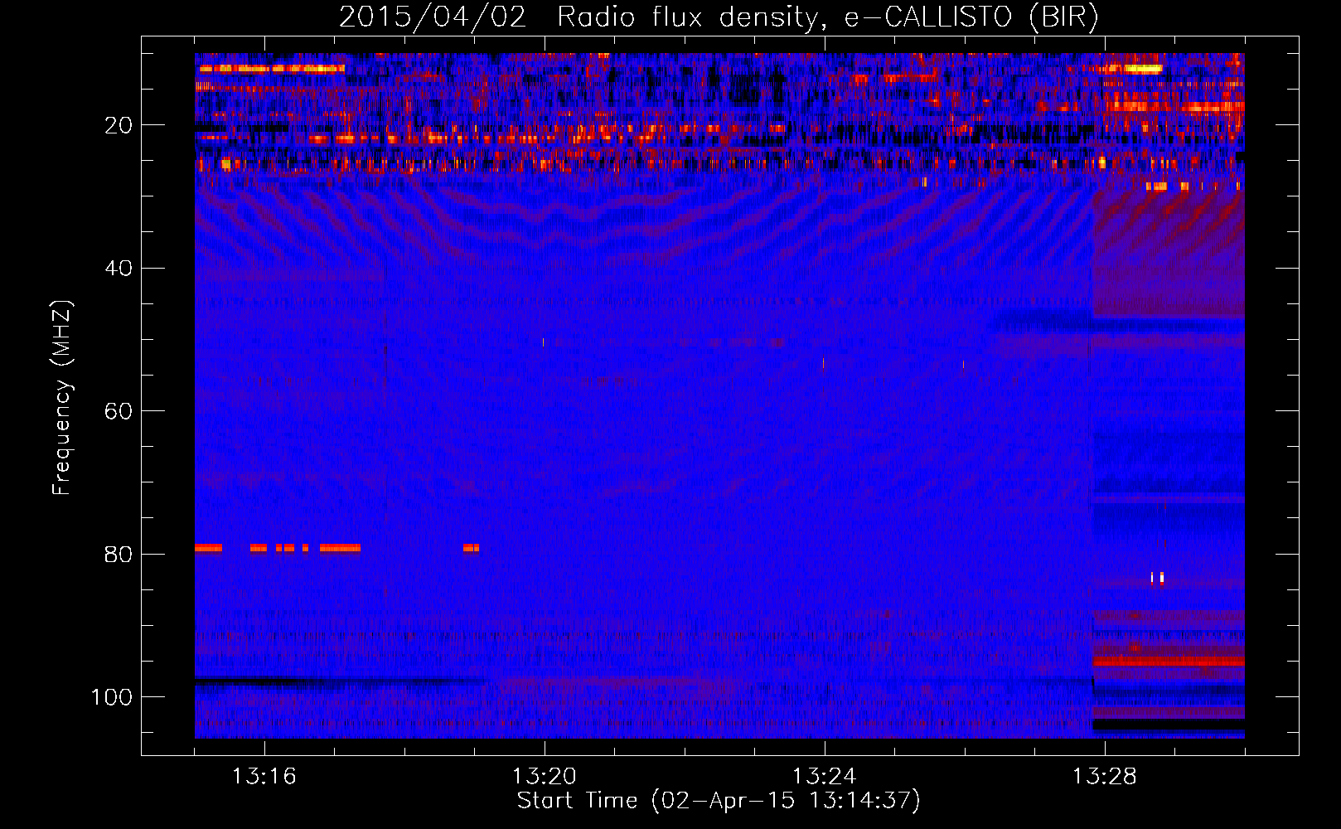
Task: Click the 20 frequency tick label
Action: click(119, 126)
